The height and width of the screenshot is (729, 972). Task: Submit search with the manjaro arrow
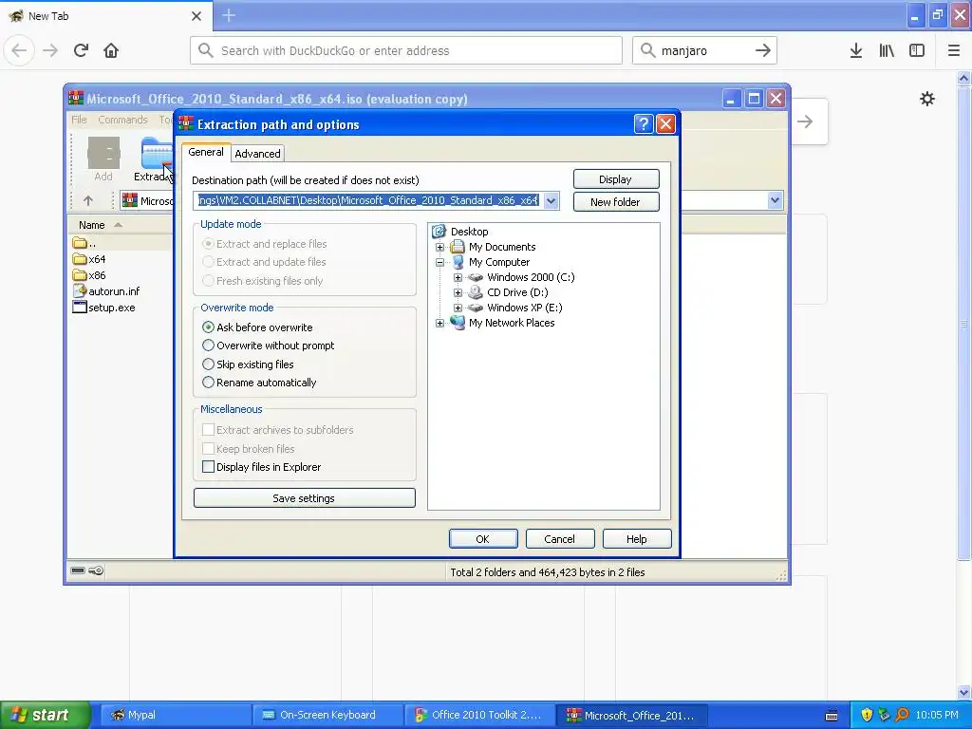[x=763, y=50]
